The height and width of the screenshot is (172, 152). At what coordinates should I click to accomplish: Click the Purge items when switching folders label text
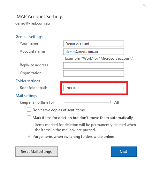(x=73, y=137)
